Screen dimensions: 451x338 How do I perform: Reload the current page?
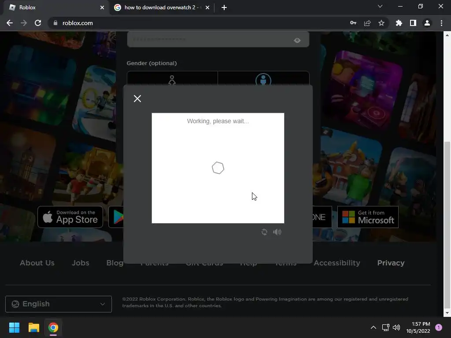click(38, 23)
